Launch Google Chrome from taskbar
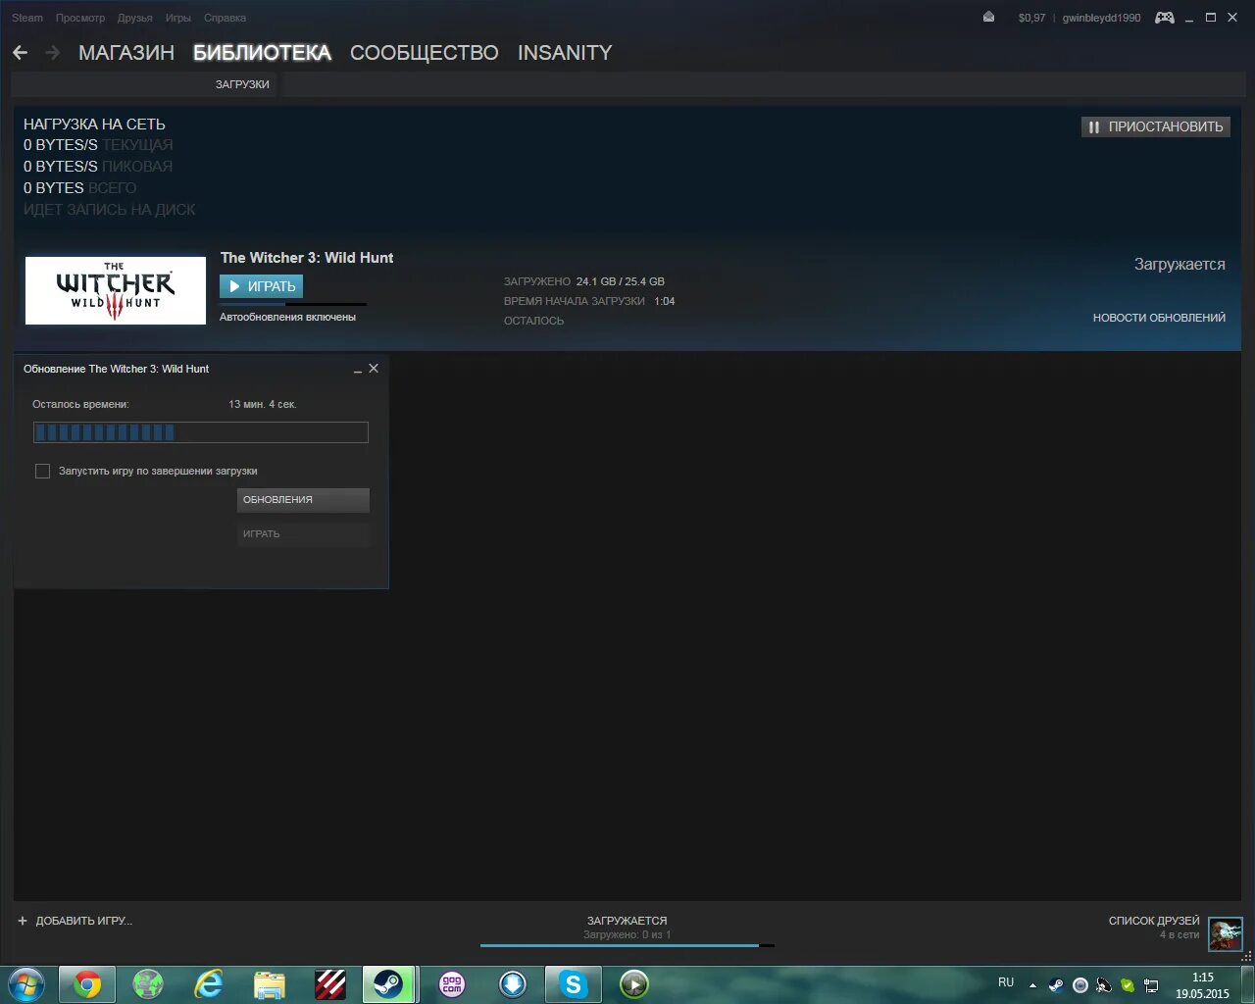The image size is (1255, 1004). [x=87, y=984]
